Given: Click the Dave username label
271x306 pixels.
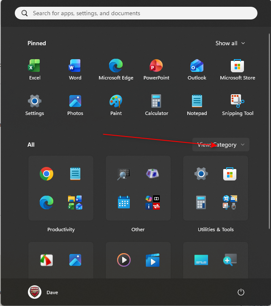Looking at the screenshot, I should click(52, 292).
